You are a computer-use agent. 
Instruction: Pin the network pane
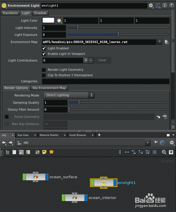156,143
